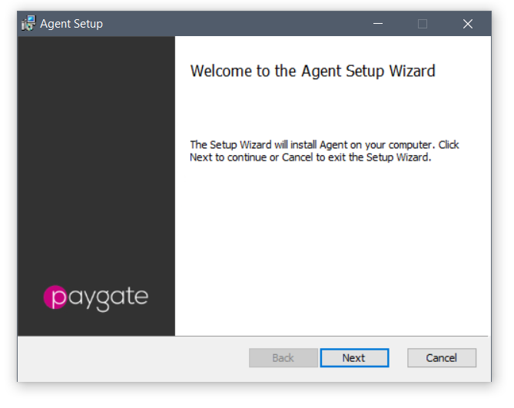The width and height of the screenshot is (514, 408).
Task: Close the Agent Setup window
Action: pyautogui.click(x=468, y=24)
